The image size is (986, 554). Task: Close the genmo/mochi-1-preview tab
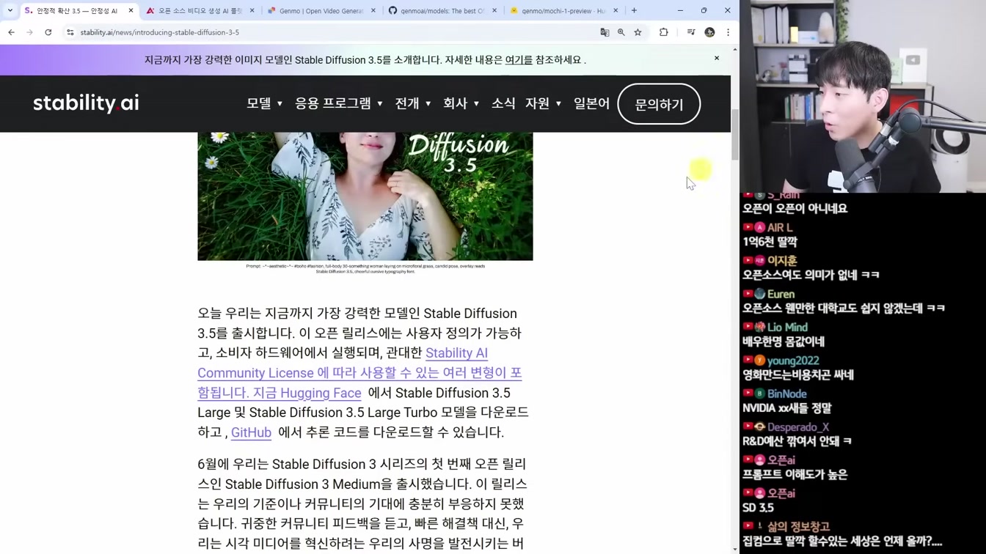click(615, 11)
